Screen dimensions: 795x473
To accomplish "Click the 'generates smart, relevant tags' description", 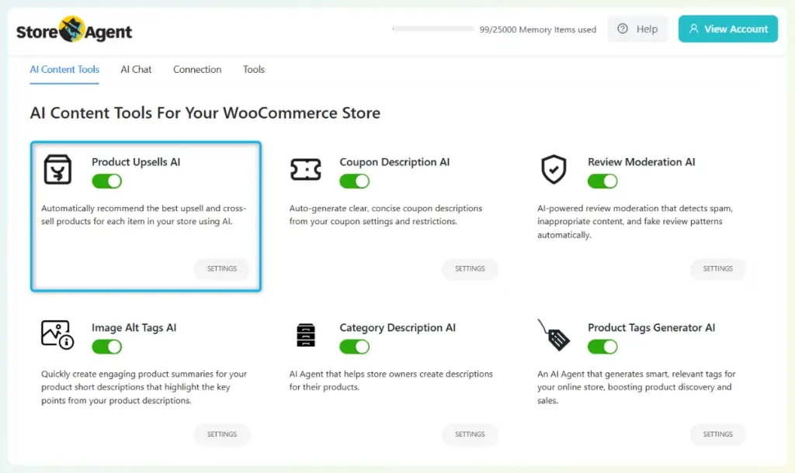I will 637,387.
